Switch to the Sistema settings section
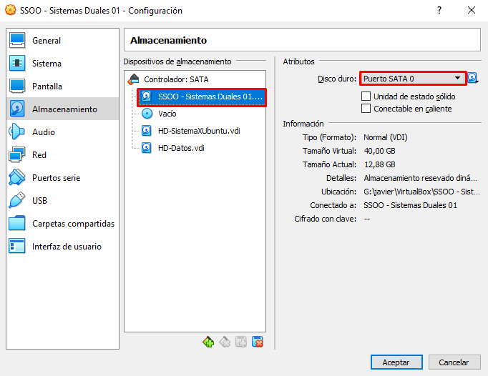This screenshot has width=488, height=376. [47, 64]
